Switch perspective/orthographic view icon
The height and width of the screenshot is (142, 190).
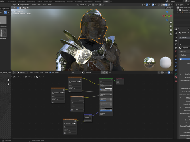(x=171, y=34)
